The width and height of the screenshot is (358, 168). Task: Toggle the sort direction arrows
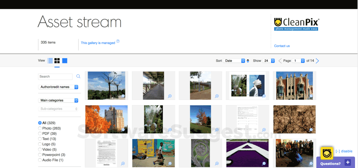(x=248, y=61)
